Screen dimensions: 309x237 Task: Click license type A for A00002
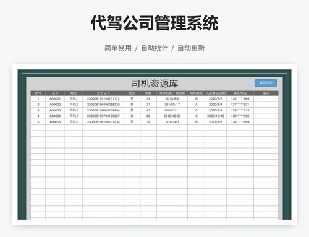click(197, 105)
